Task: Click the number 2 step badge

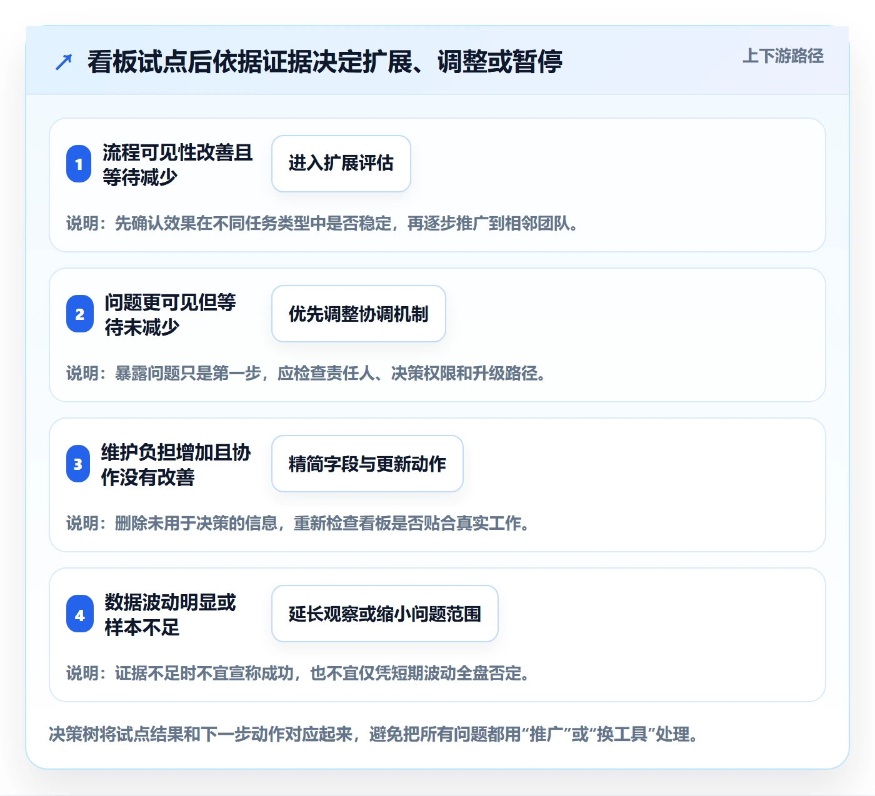Action: point(80,314)
